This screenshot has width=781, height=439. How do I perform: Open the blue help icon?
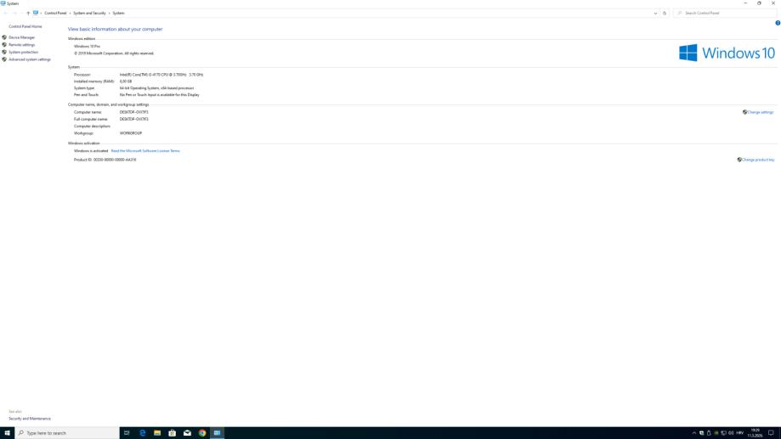click(x=778, y=23)
